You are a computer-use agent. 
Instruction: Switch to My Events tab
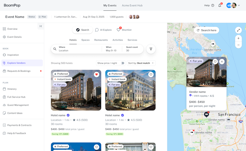click(x=110, y=5)
